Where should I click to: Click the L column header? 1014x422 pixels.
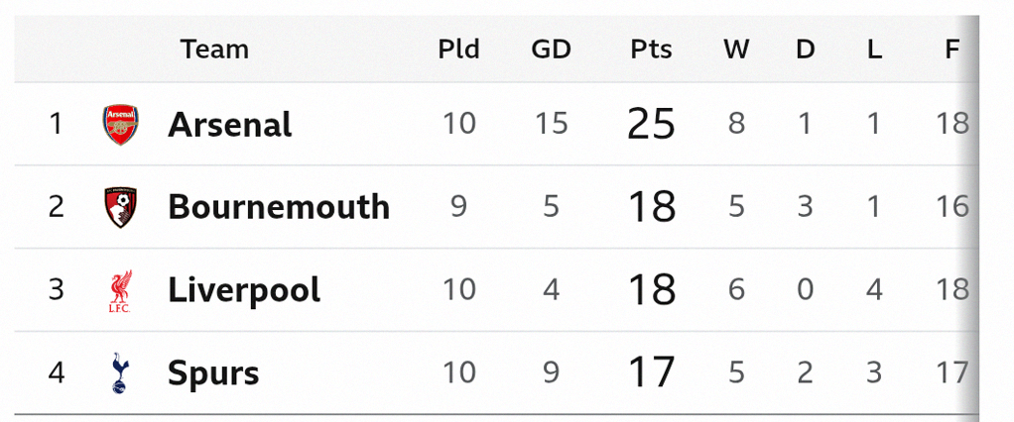click(x=874, y=50)
